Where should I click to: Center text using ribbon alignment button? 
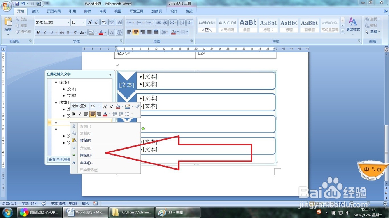(136, 32)
